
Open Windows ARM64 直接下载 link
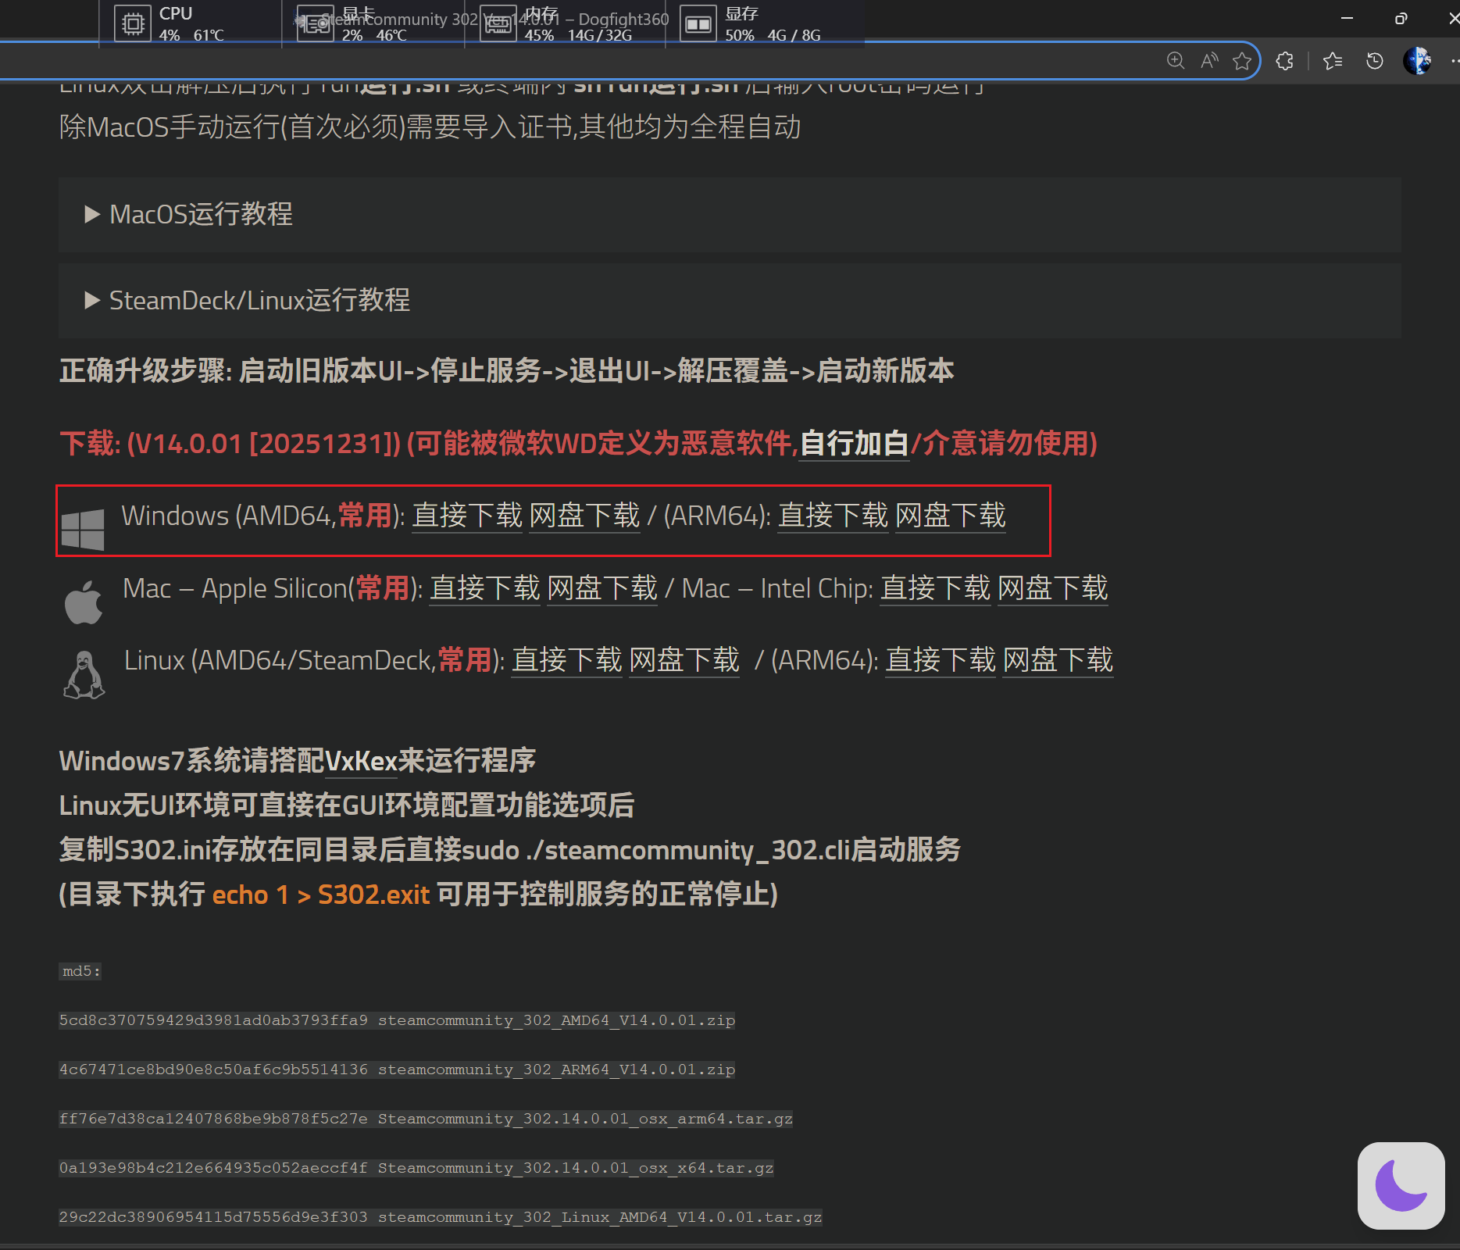[833, 516]
